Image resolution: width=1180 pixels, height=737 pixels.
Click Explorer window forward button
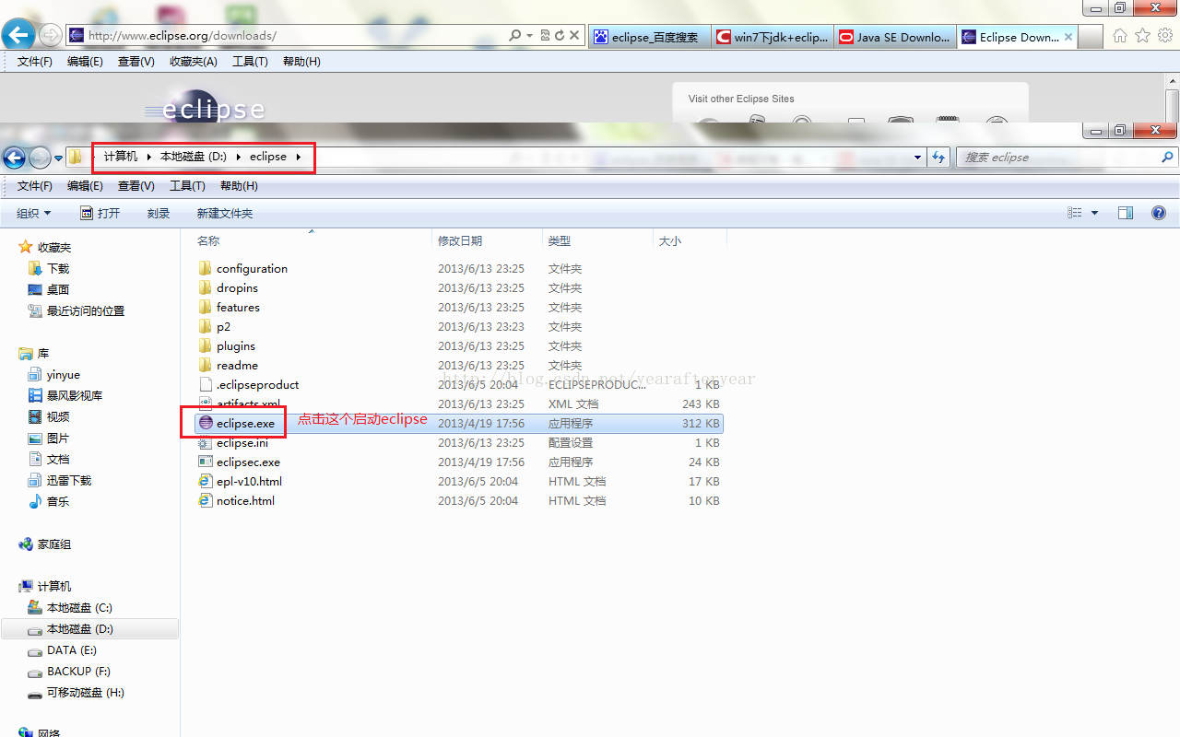(40, 158)
